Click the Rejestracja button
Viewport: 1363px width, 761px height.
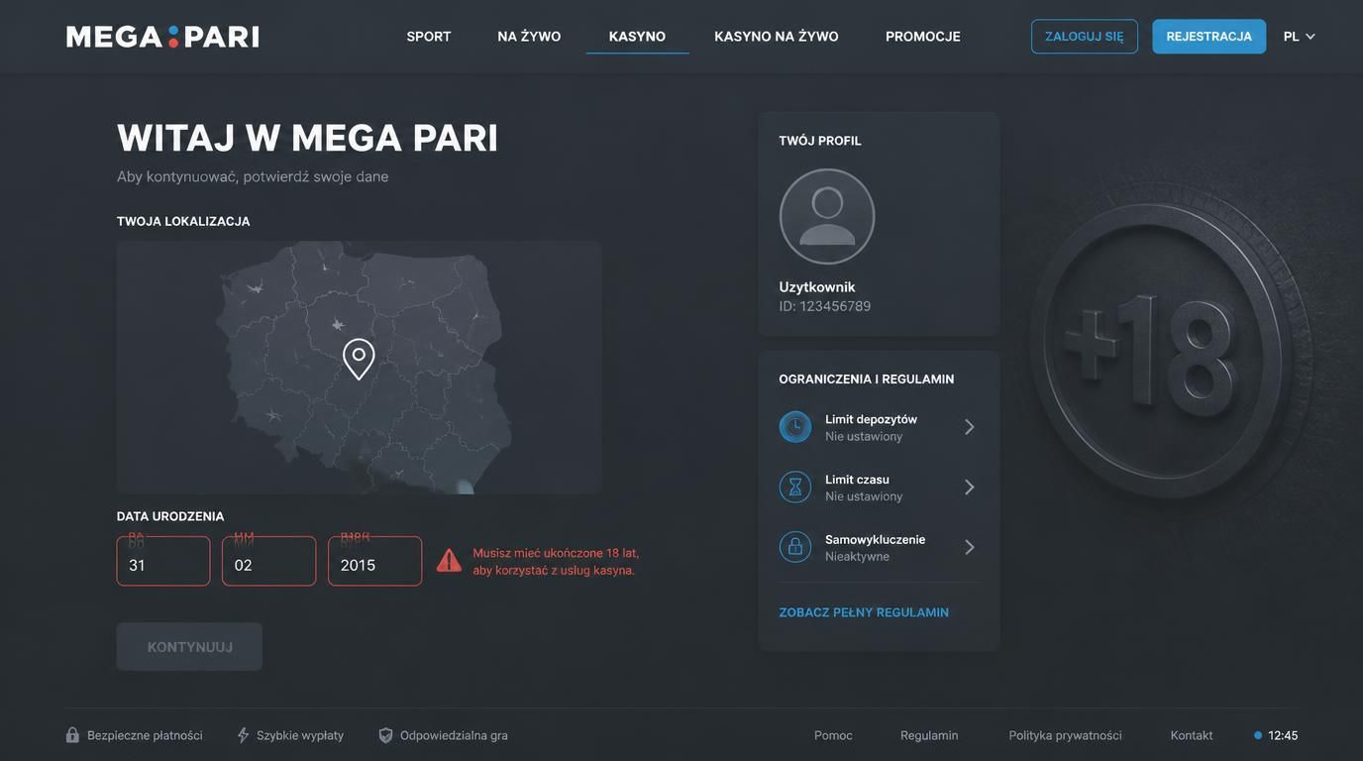[x=1209, y=37]
